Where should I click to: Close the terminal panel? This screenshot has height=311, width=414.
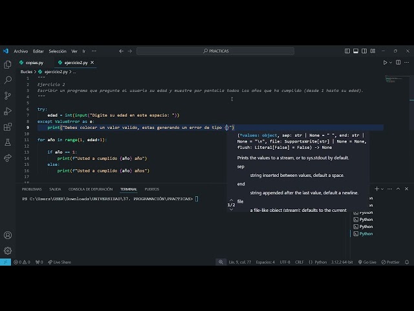point(407,189)
